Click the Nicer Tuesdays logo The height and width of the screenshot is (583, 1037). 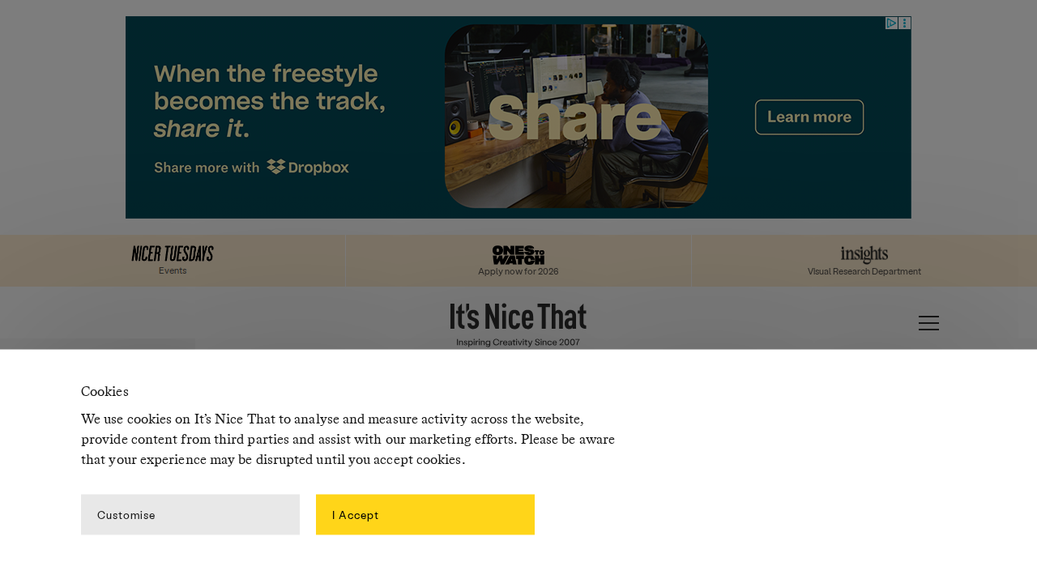(173, 253)
